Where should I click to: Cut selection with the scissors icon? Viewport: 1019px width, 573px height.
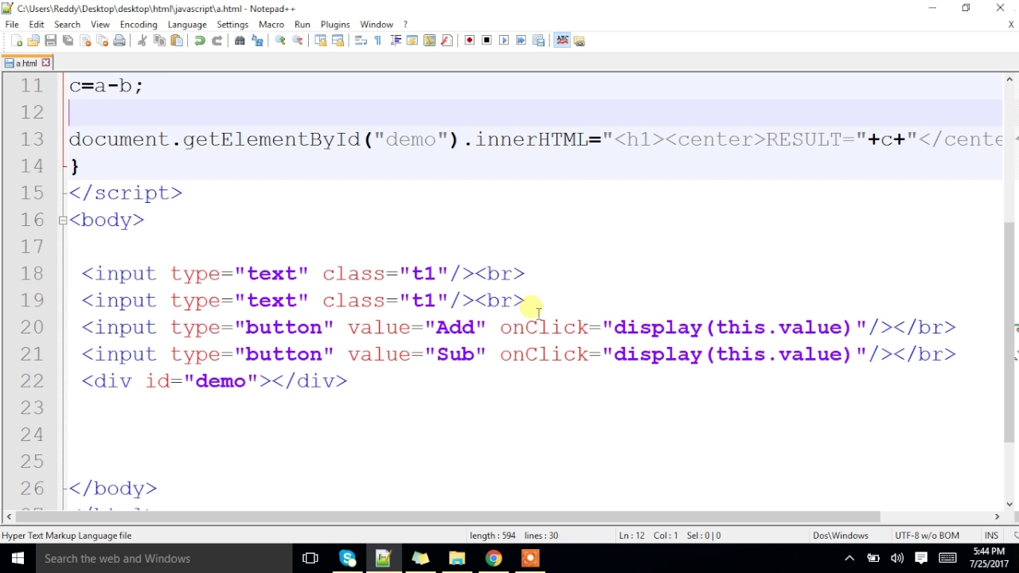click(143, 41)
